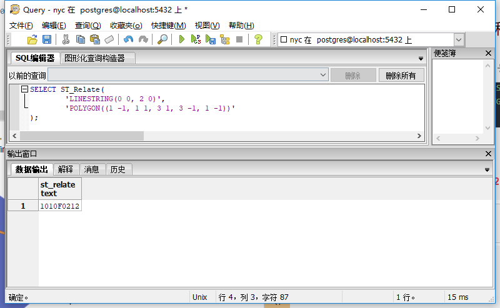The image size is (500, 308).
Task: Undo the last edit with blue arrow
Action: pos(128,39)
